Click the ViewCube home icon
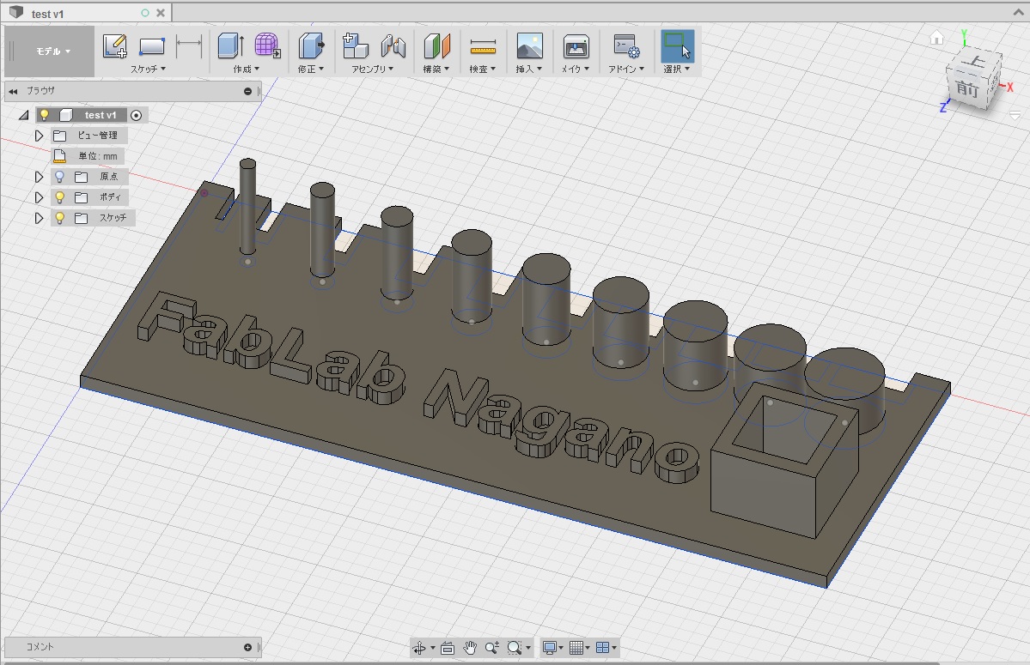Screen dimensions: 1030x665 click(x=936, y=38)
